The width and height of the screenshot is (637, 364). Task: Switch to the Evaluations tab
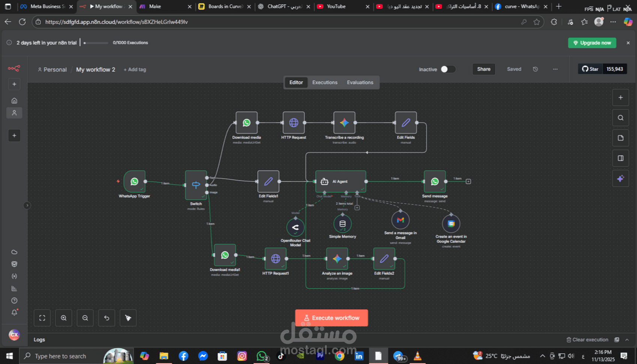pos(360,83)
